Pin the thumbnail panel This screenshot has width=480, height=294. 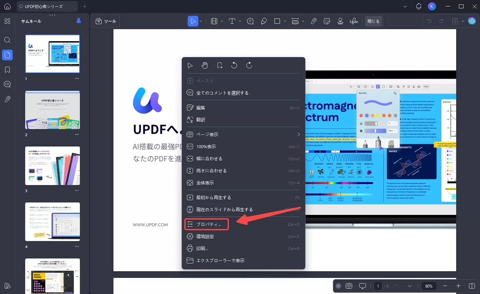79,21
